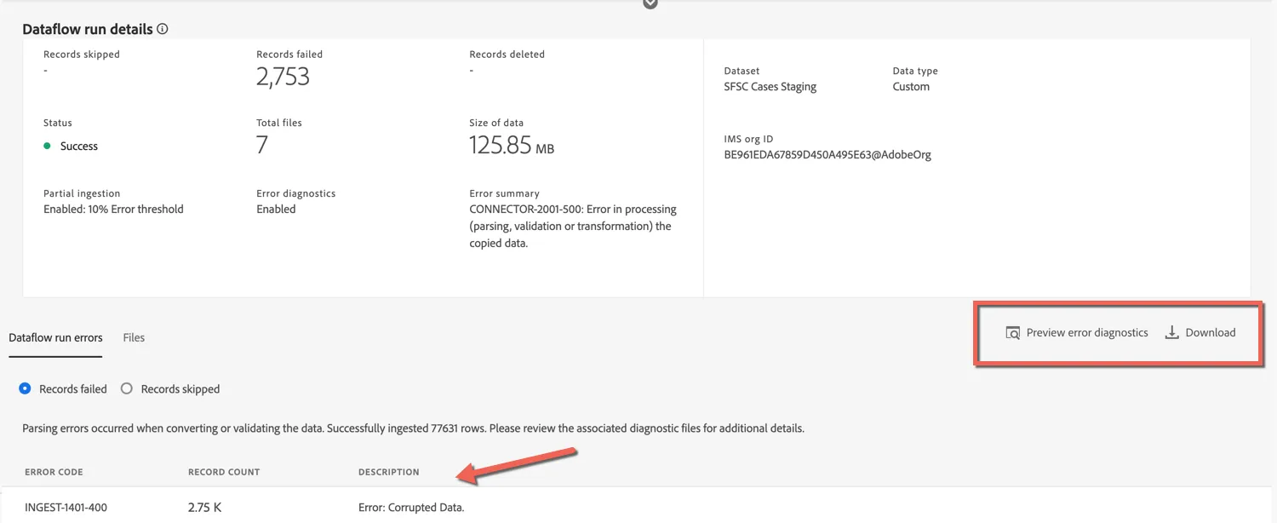This screenshot has width=1277, height=523.
Task: Click the Total files value 7
Action: coord(262,145)
